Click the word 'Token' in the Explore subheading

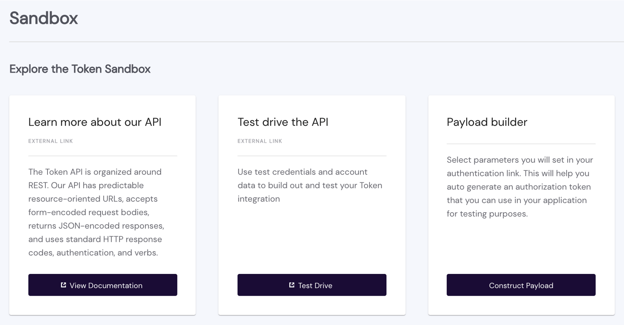(x=87, y=69)
